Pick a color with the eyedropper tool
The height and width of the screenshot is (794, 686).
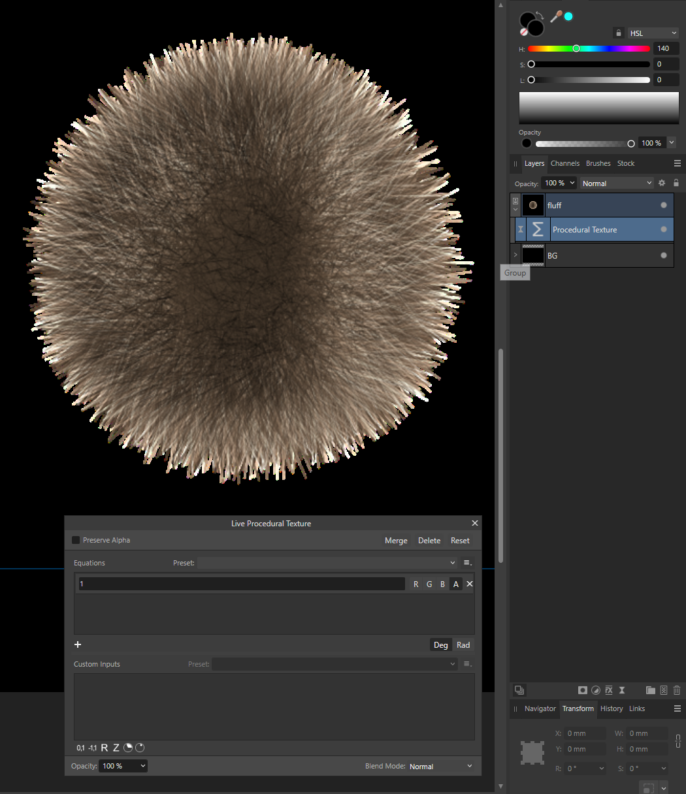click(556, 16)
